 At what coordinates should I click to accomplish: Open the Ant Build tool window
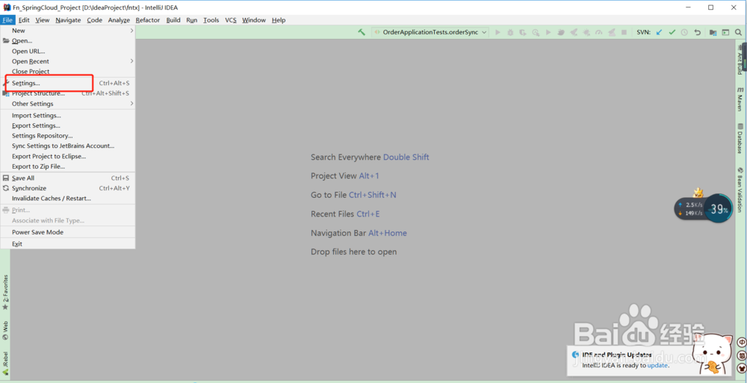740,60
